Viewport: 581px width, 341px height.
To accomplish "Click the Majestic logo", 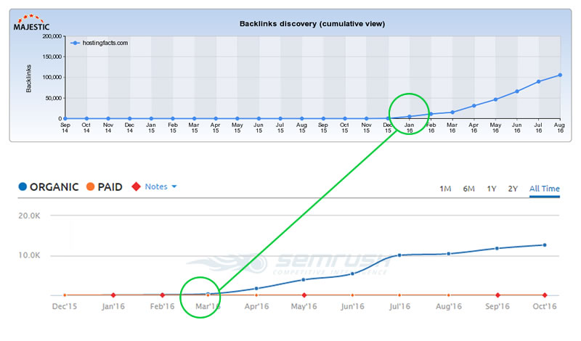I will [x=31, y=23].
